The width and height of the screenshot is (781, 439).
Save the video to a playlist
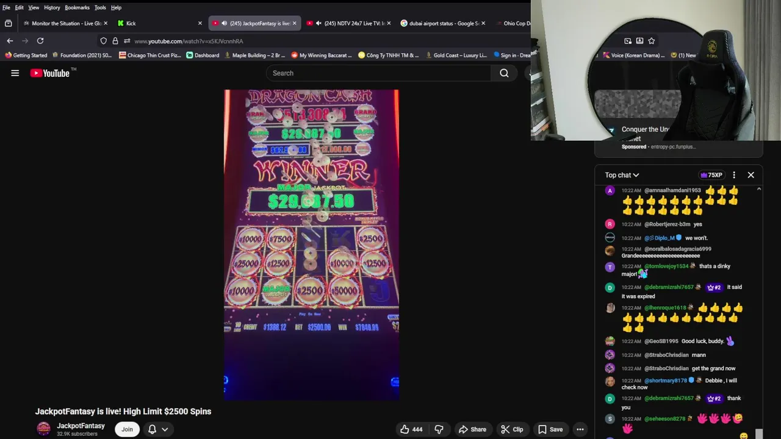point(550,429)
